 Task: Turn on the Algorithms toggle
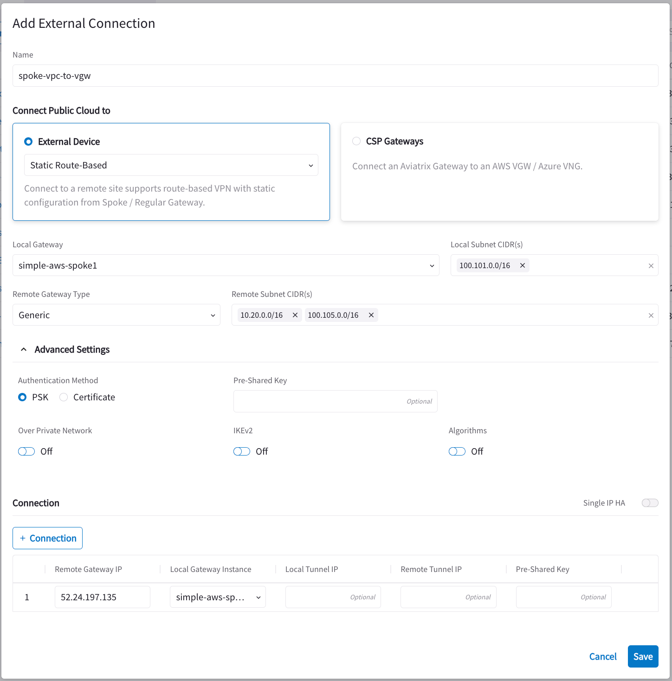(457, 451)
